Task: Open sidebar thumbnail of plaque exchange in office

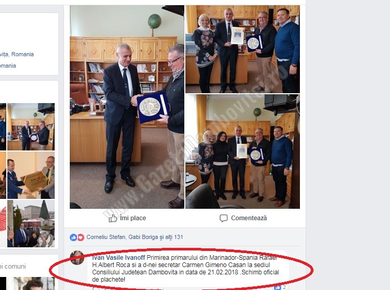Action: [x=31, y=127]
